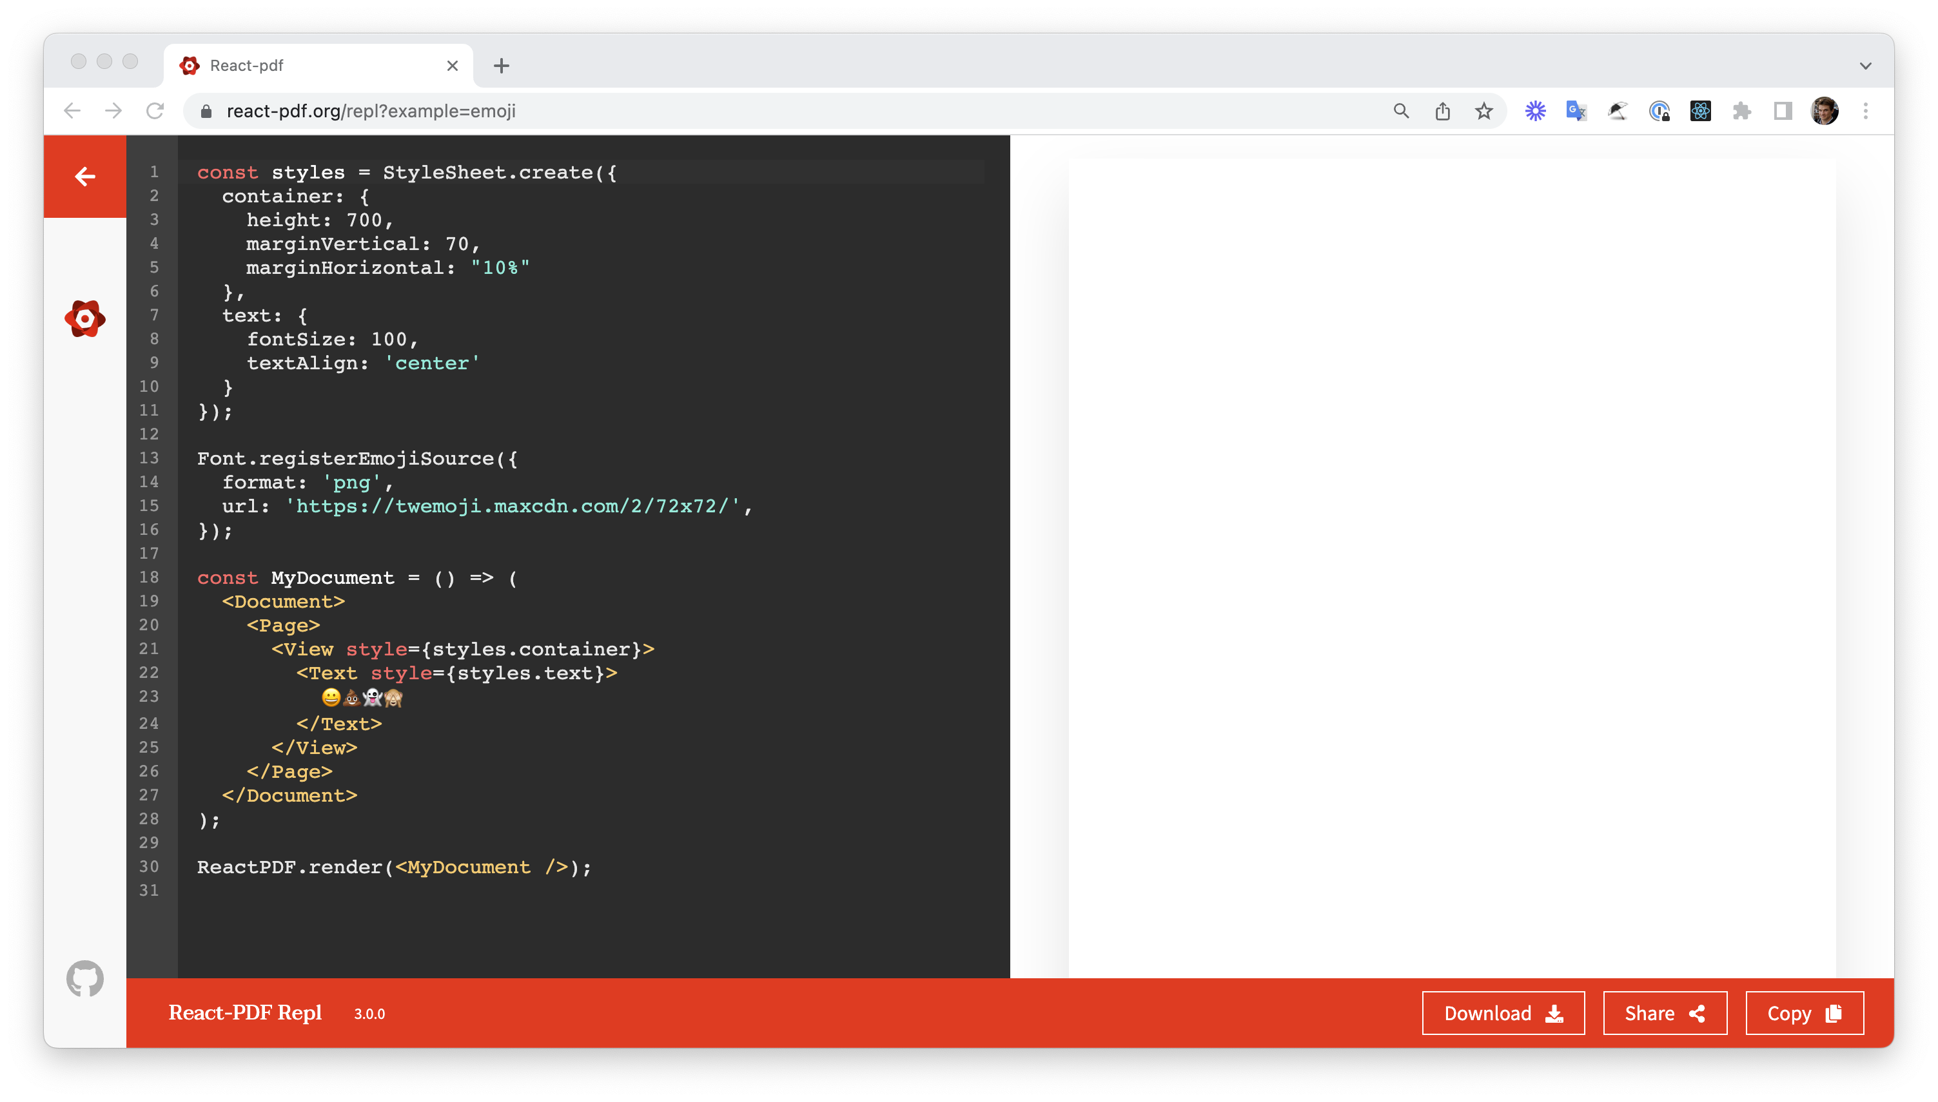
Task: Open a new browser tab
Action: click(501, 65)
